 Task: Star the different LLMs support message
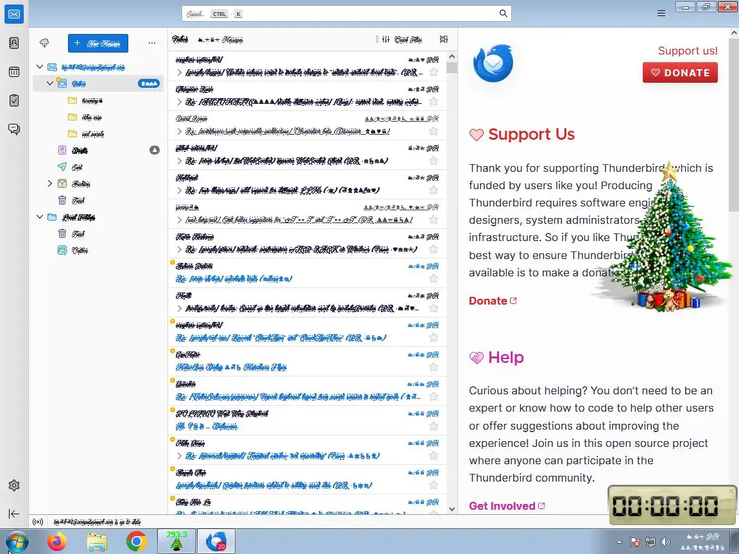(434, 190)
